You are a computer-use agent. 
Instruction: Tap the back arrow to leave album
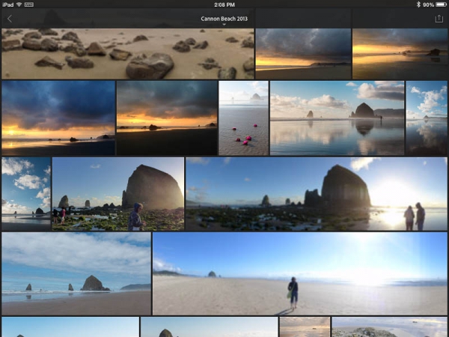point(10,19)
